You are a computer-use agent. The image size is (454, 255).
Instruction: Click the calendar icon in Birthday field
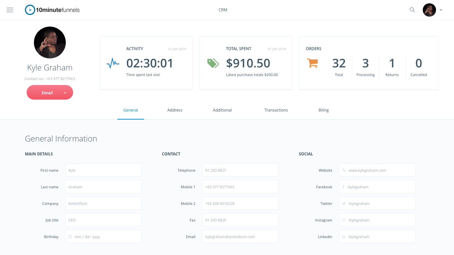point(70,237)
